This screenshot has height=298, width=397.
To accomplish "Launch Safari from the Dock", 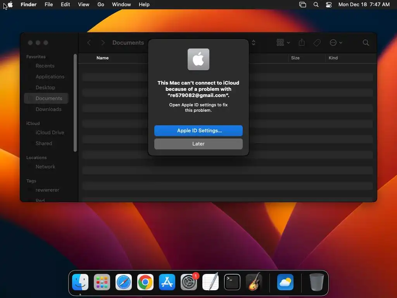I will tap(124, 282).
